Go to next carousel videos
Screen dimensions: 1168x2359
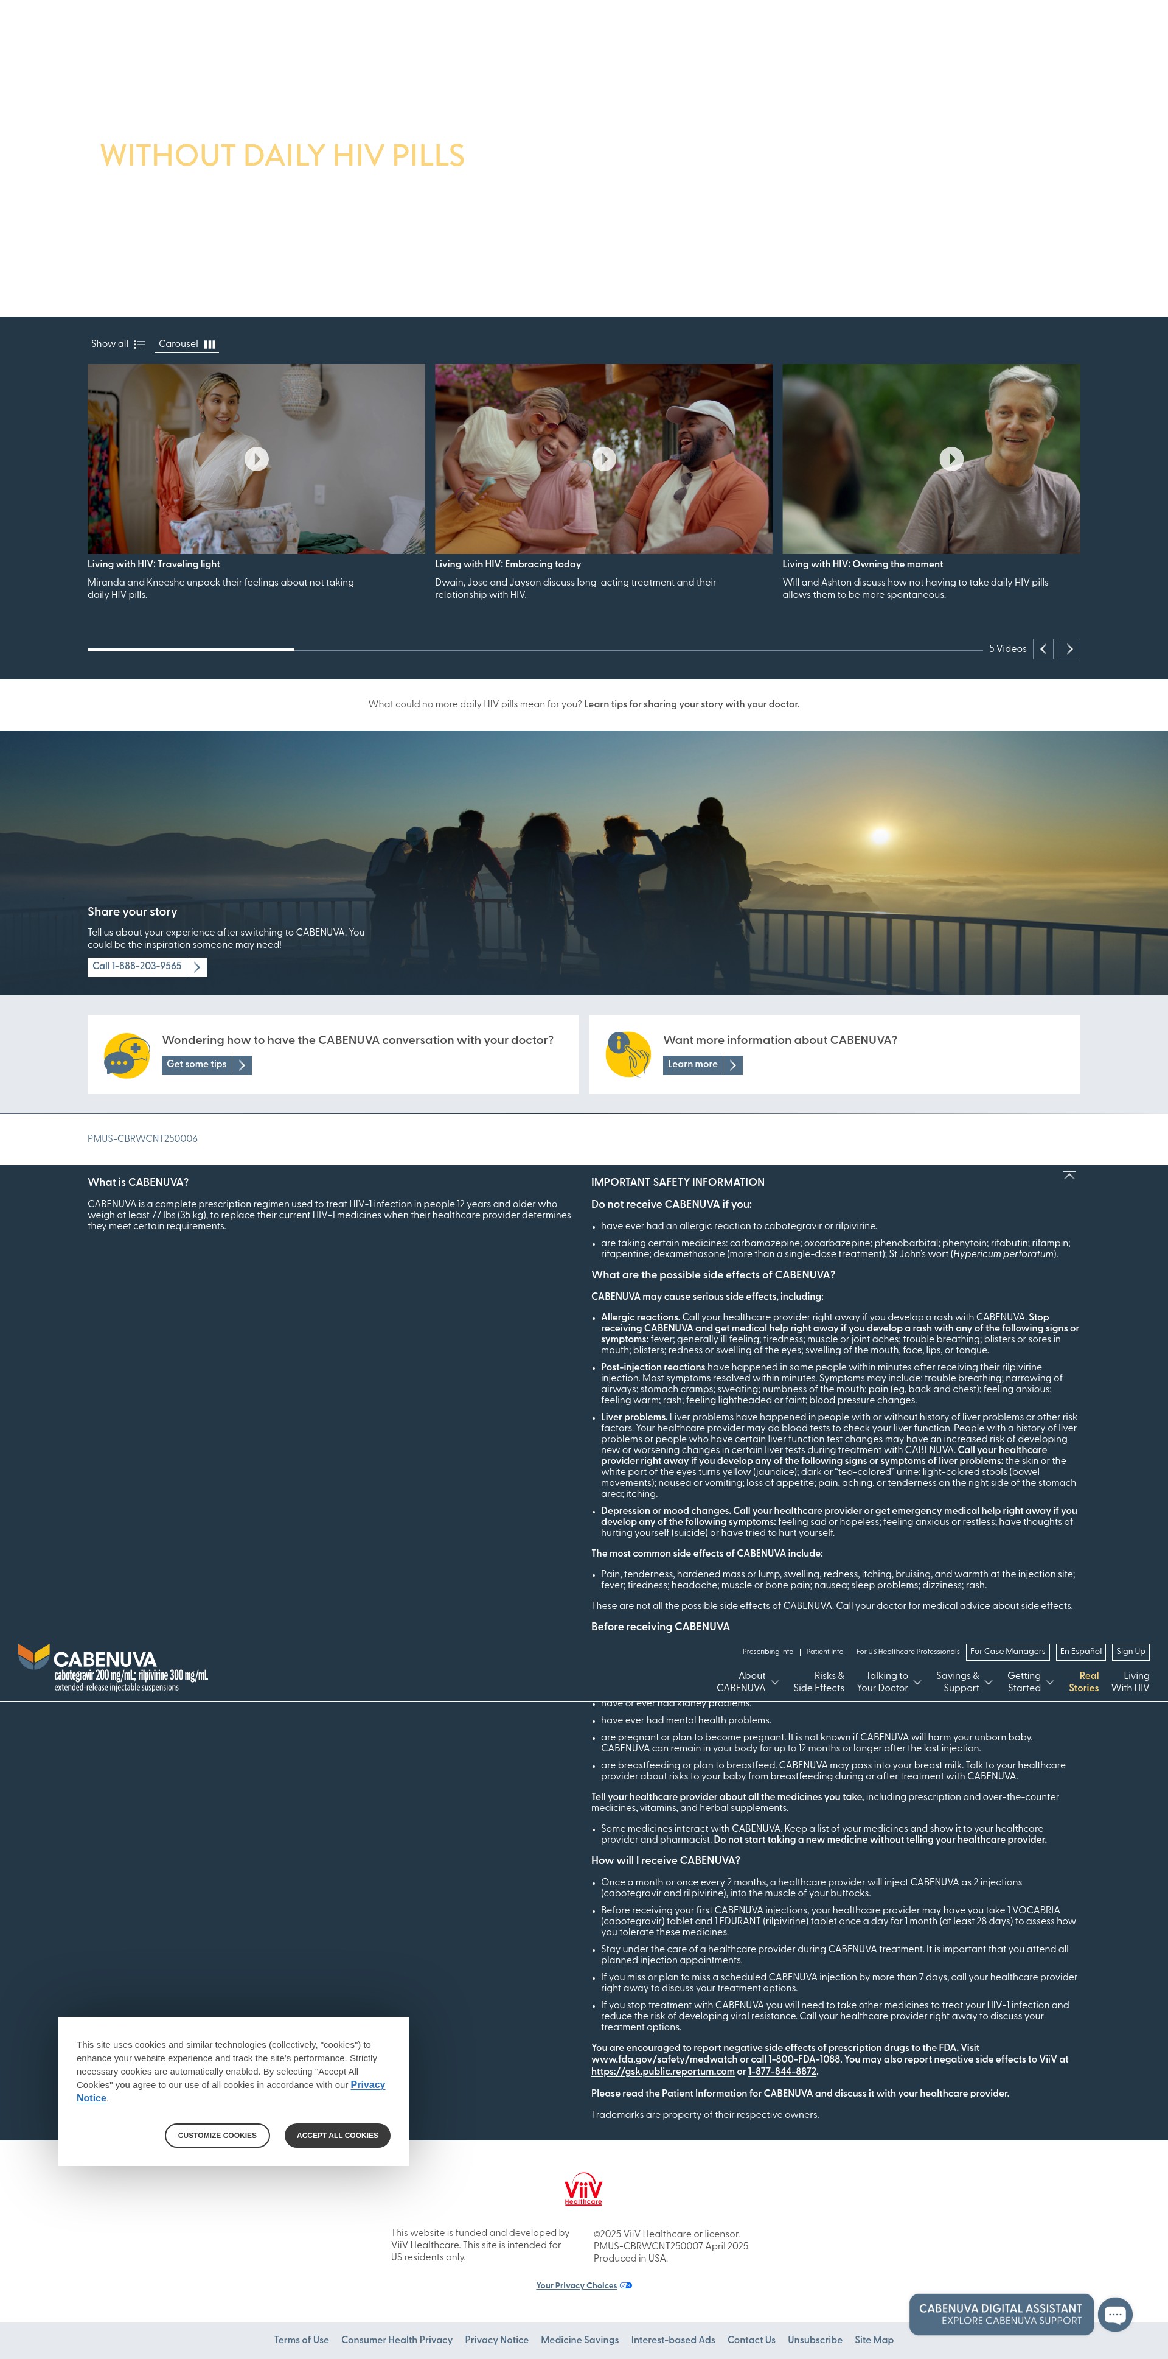1069,650
